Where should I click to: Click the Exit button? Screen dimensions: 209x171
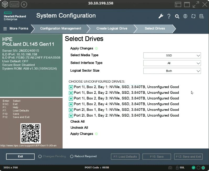click(x=20, y=157)
